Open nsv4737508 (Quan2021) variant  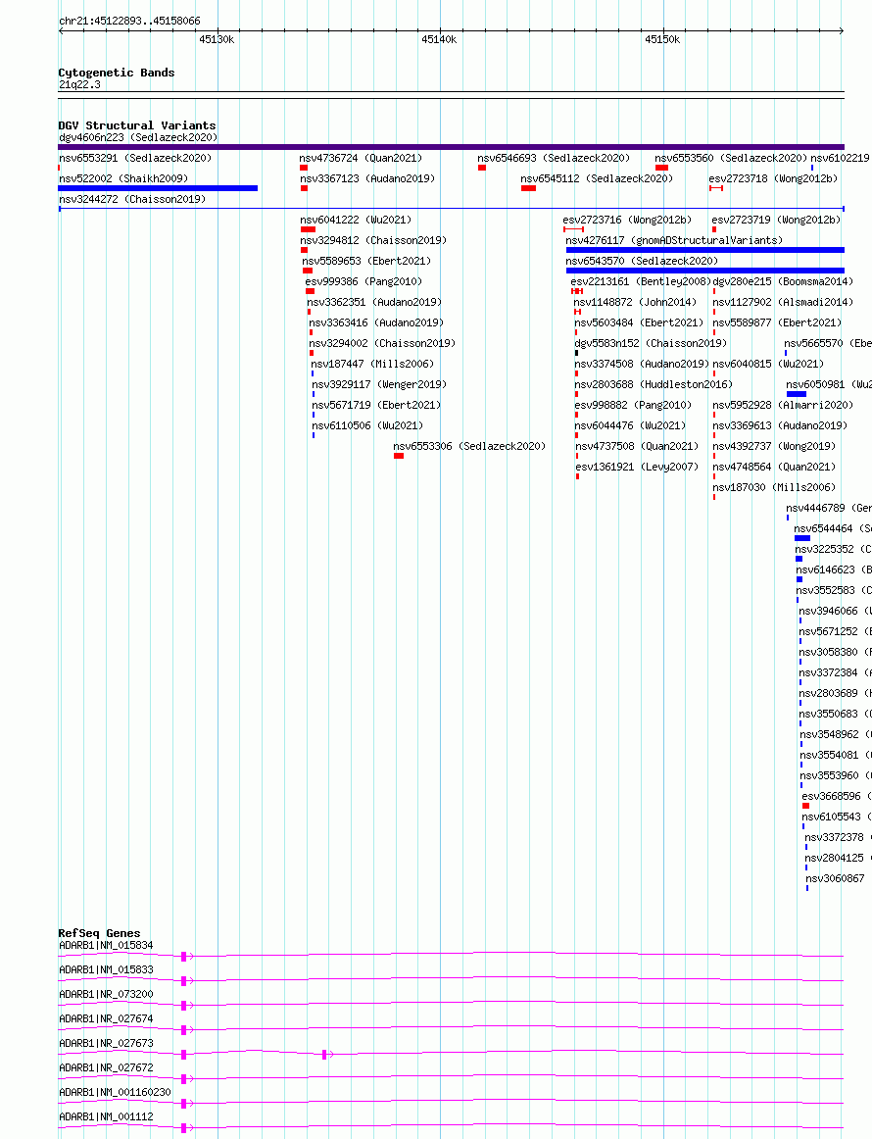(638, 446)
